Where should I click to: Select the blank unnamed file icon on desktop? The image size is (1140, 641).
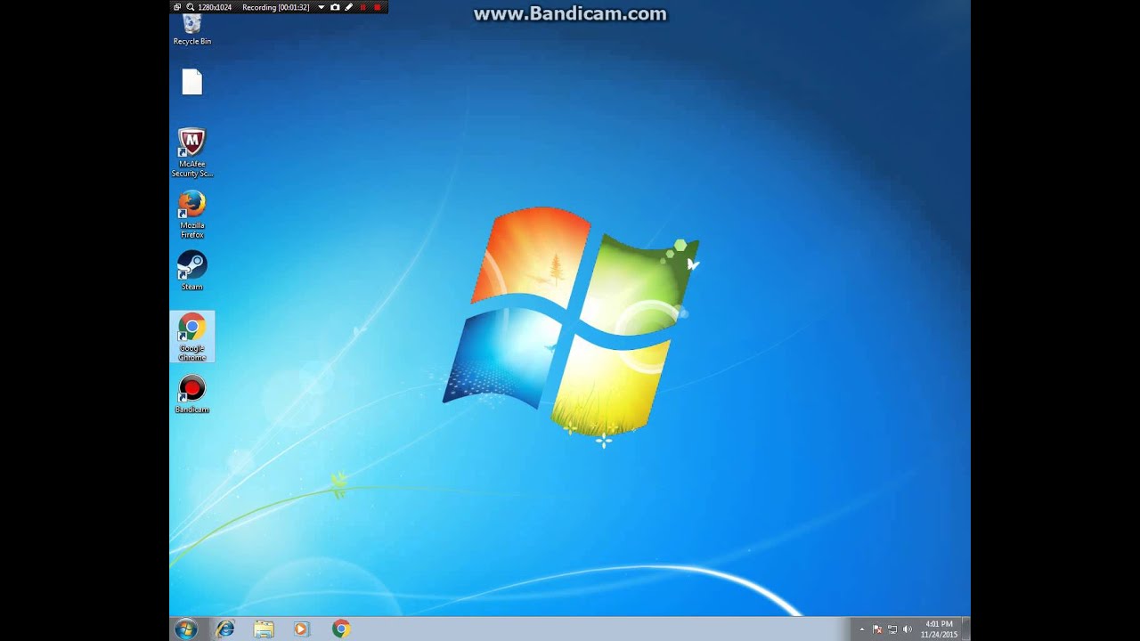click(192, 82)
